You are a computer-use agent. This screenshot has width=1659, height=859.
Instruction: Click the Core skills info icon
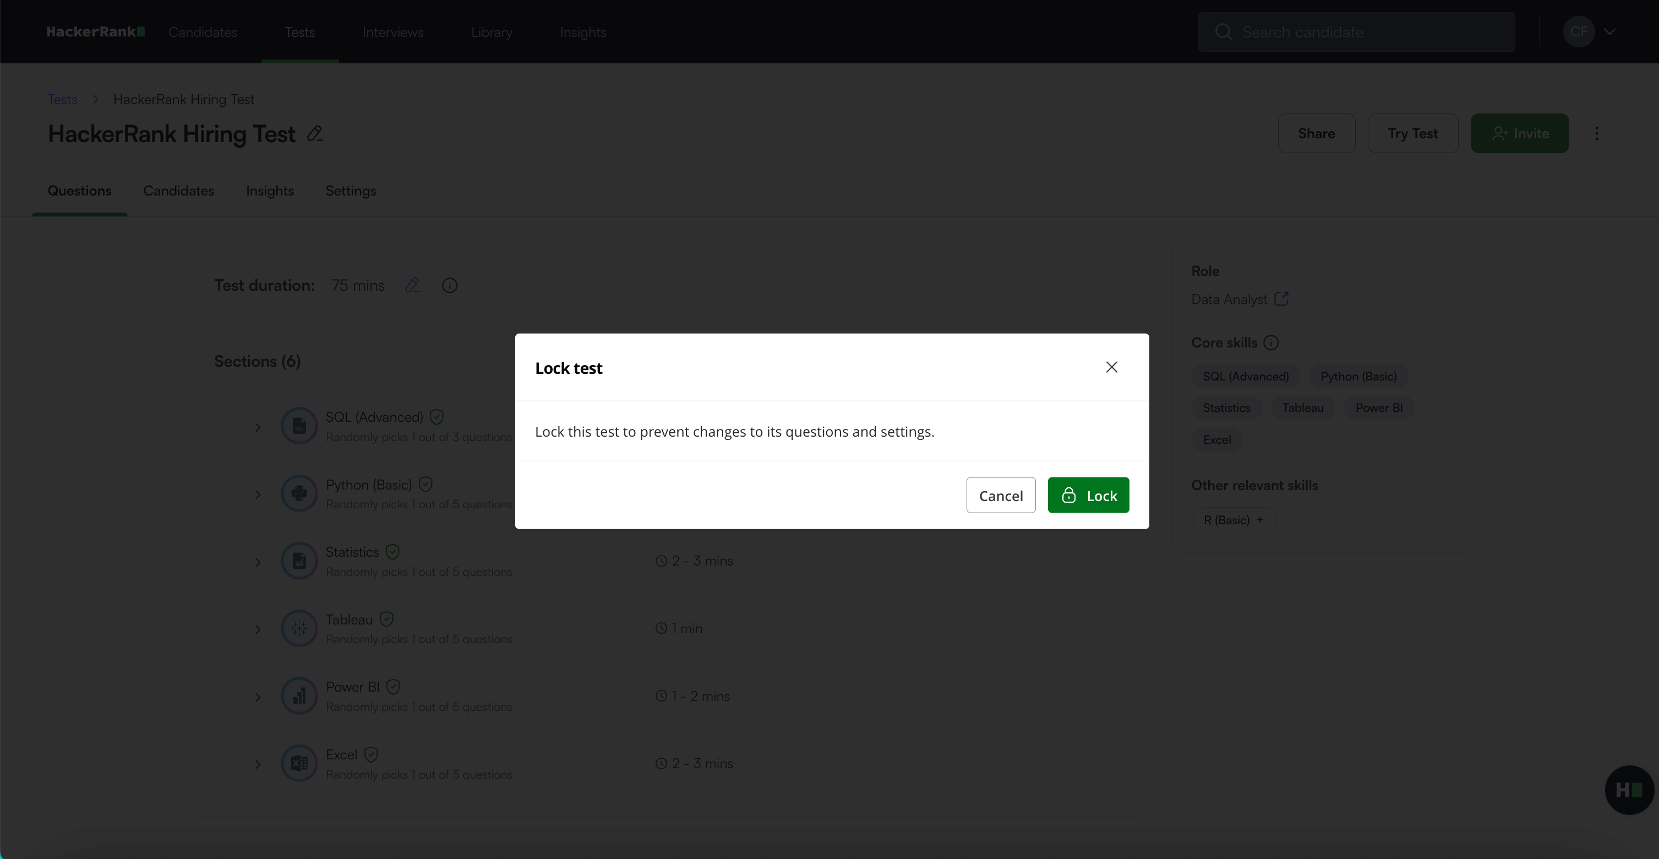click(x=1270, y=342)
